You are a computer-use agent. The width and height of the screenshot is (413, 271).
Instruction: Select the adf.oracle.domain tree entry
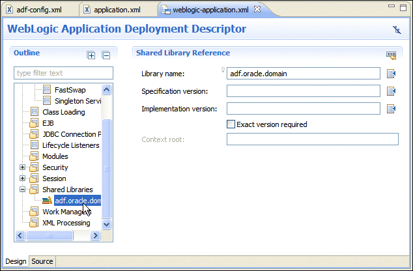pyautogui.click(x=78, y=201)
